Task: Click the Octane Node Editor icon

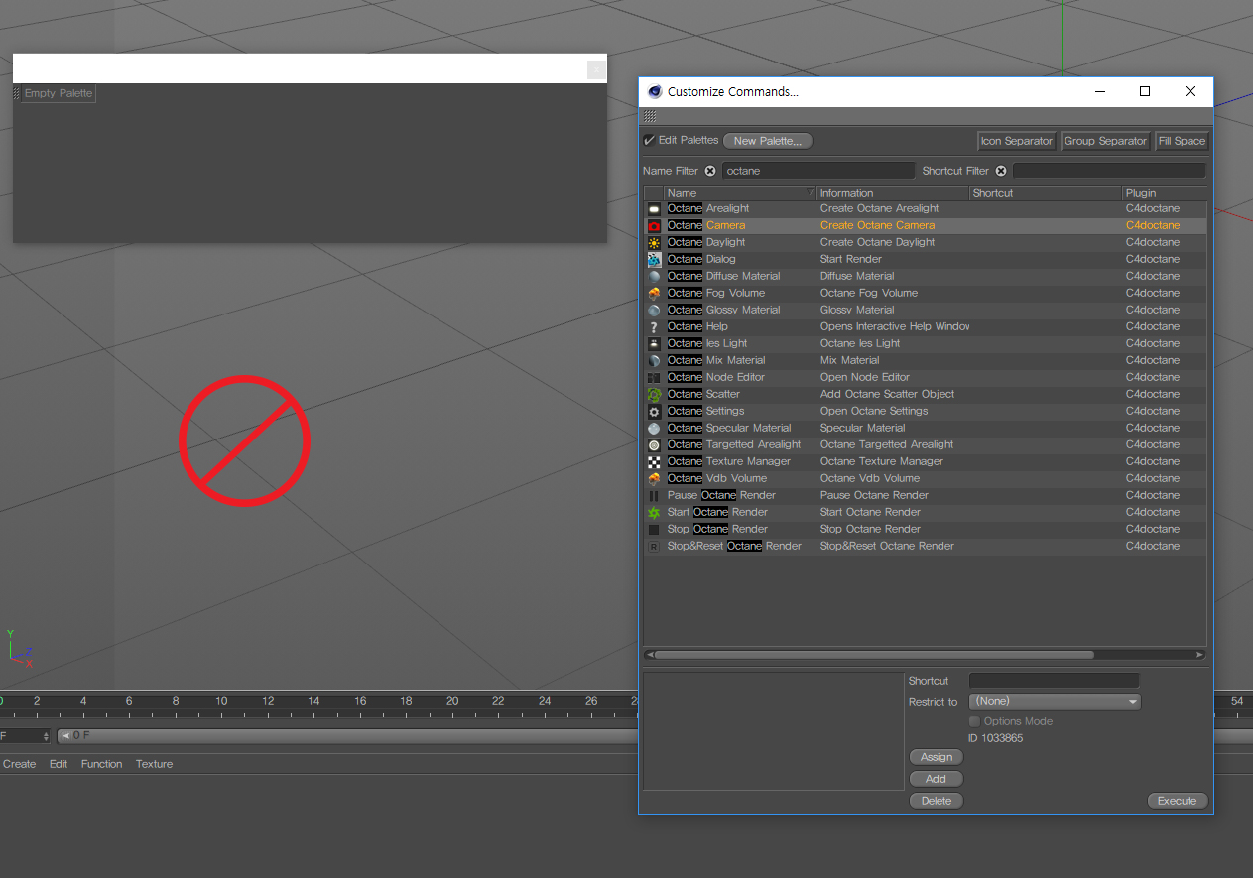Action: click(x=654, y=378)
